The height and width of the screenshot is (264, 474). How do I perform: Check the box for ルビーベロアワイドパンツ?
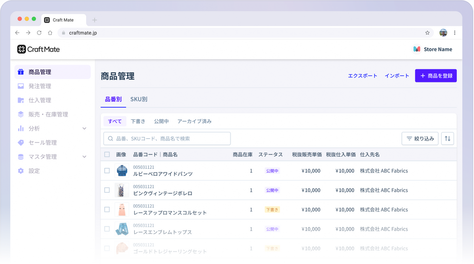[107, 171]
